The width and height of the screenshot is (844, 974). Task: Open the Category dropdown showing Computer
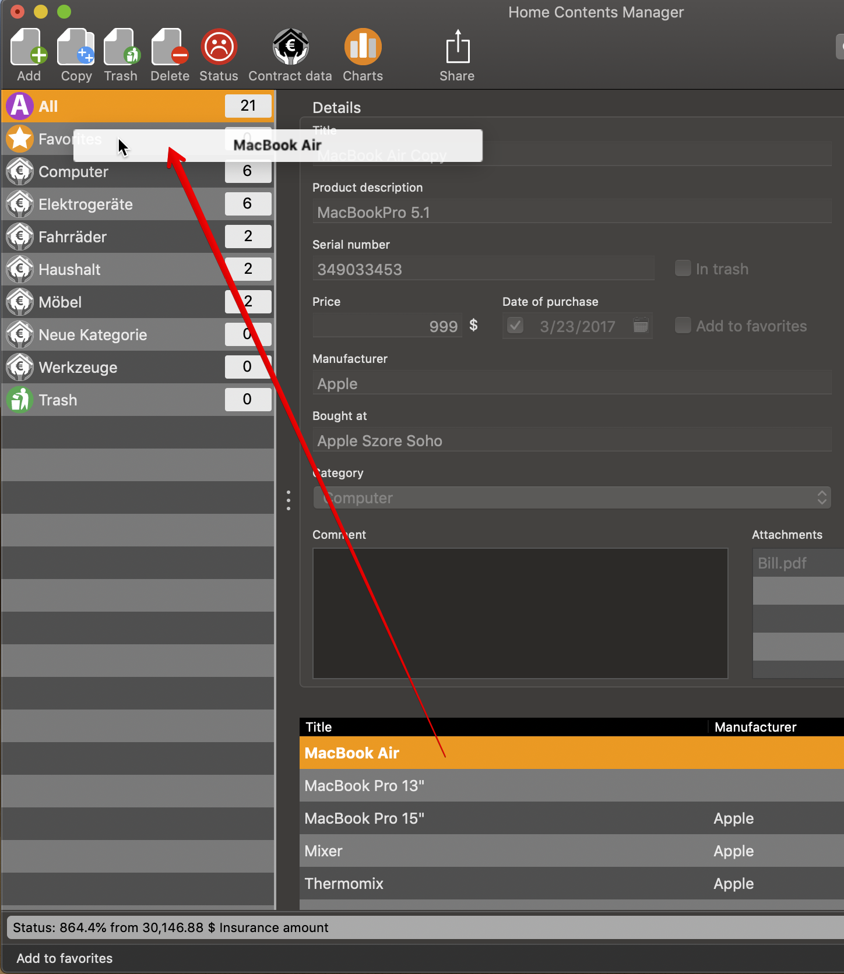[x=571, y=498]
